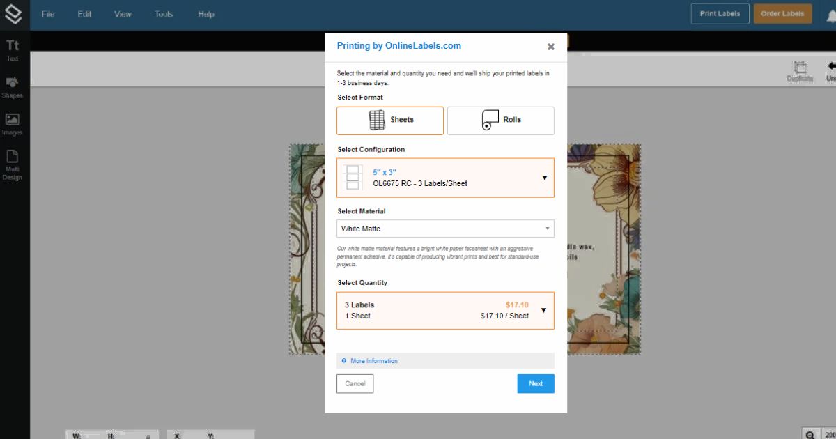Screen dimensions: 836x439
Task: Click the $17.10 price text
Action: point(517,305)
